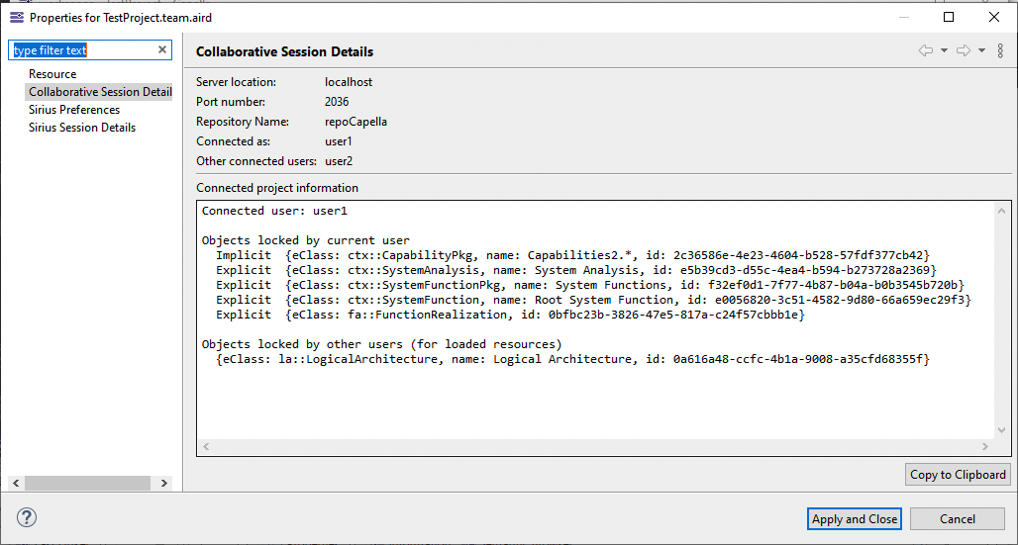Screen dimensions: 1018x545
Task: Click the left sidebar horizontal scrollbar
Action: [87, 483]
